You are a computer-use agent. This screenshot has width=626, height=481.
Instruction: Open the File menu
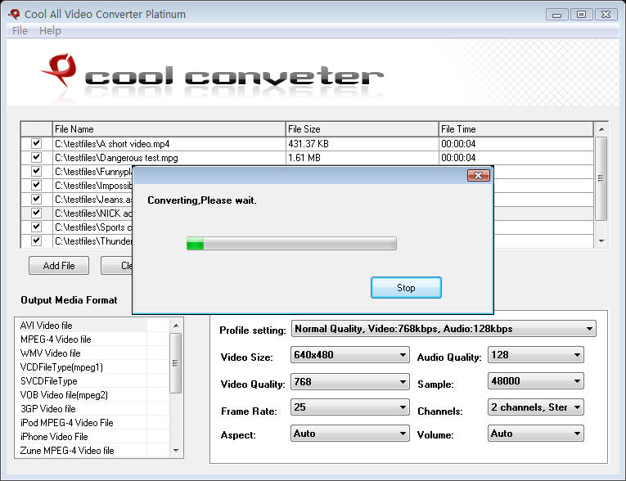[20, 31]
